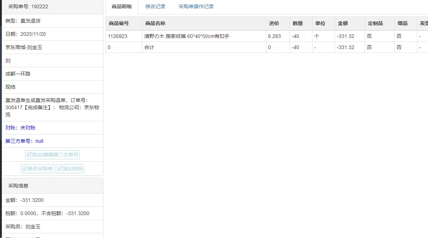Click the 进价 column header
The height and width of the screenshot is (238, 428).
pyautogui.click(x=274, y=23)
